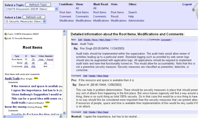This screenshot has height=118, width=199.
Task: Click Result link in Votes Needed column
Action: pyautogui.click(x=50, y=59)
